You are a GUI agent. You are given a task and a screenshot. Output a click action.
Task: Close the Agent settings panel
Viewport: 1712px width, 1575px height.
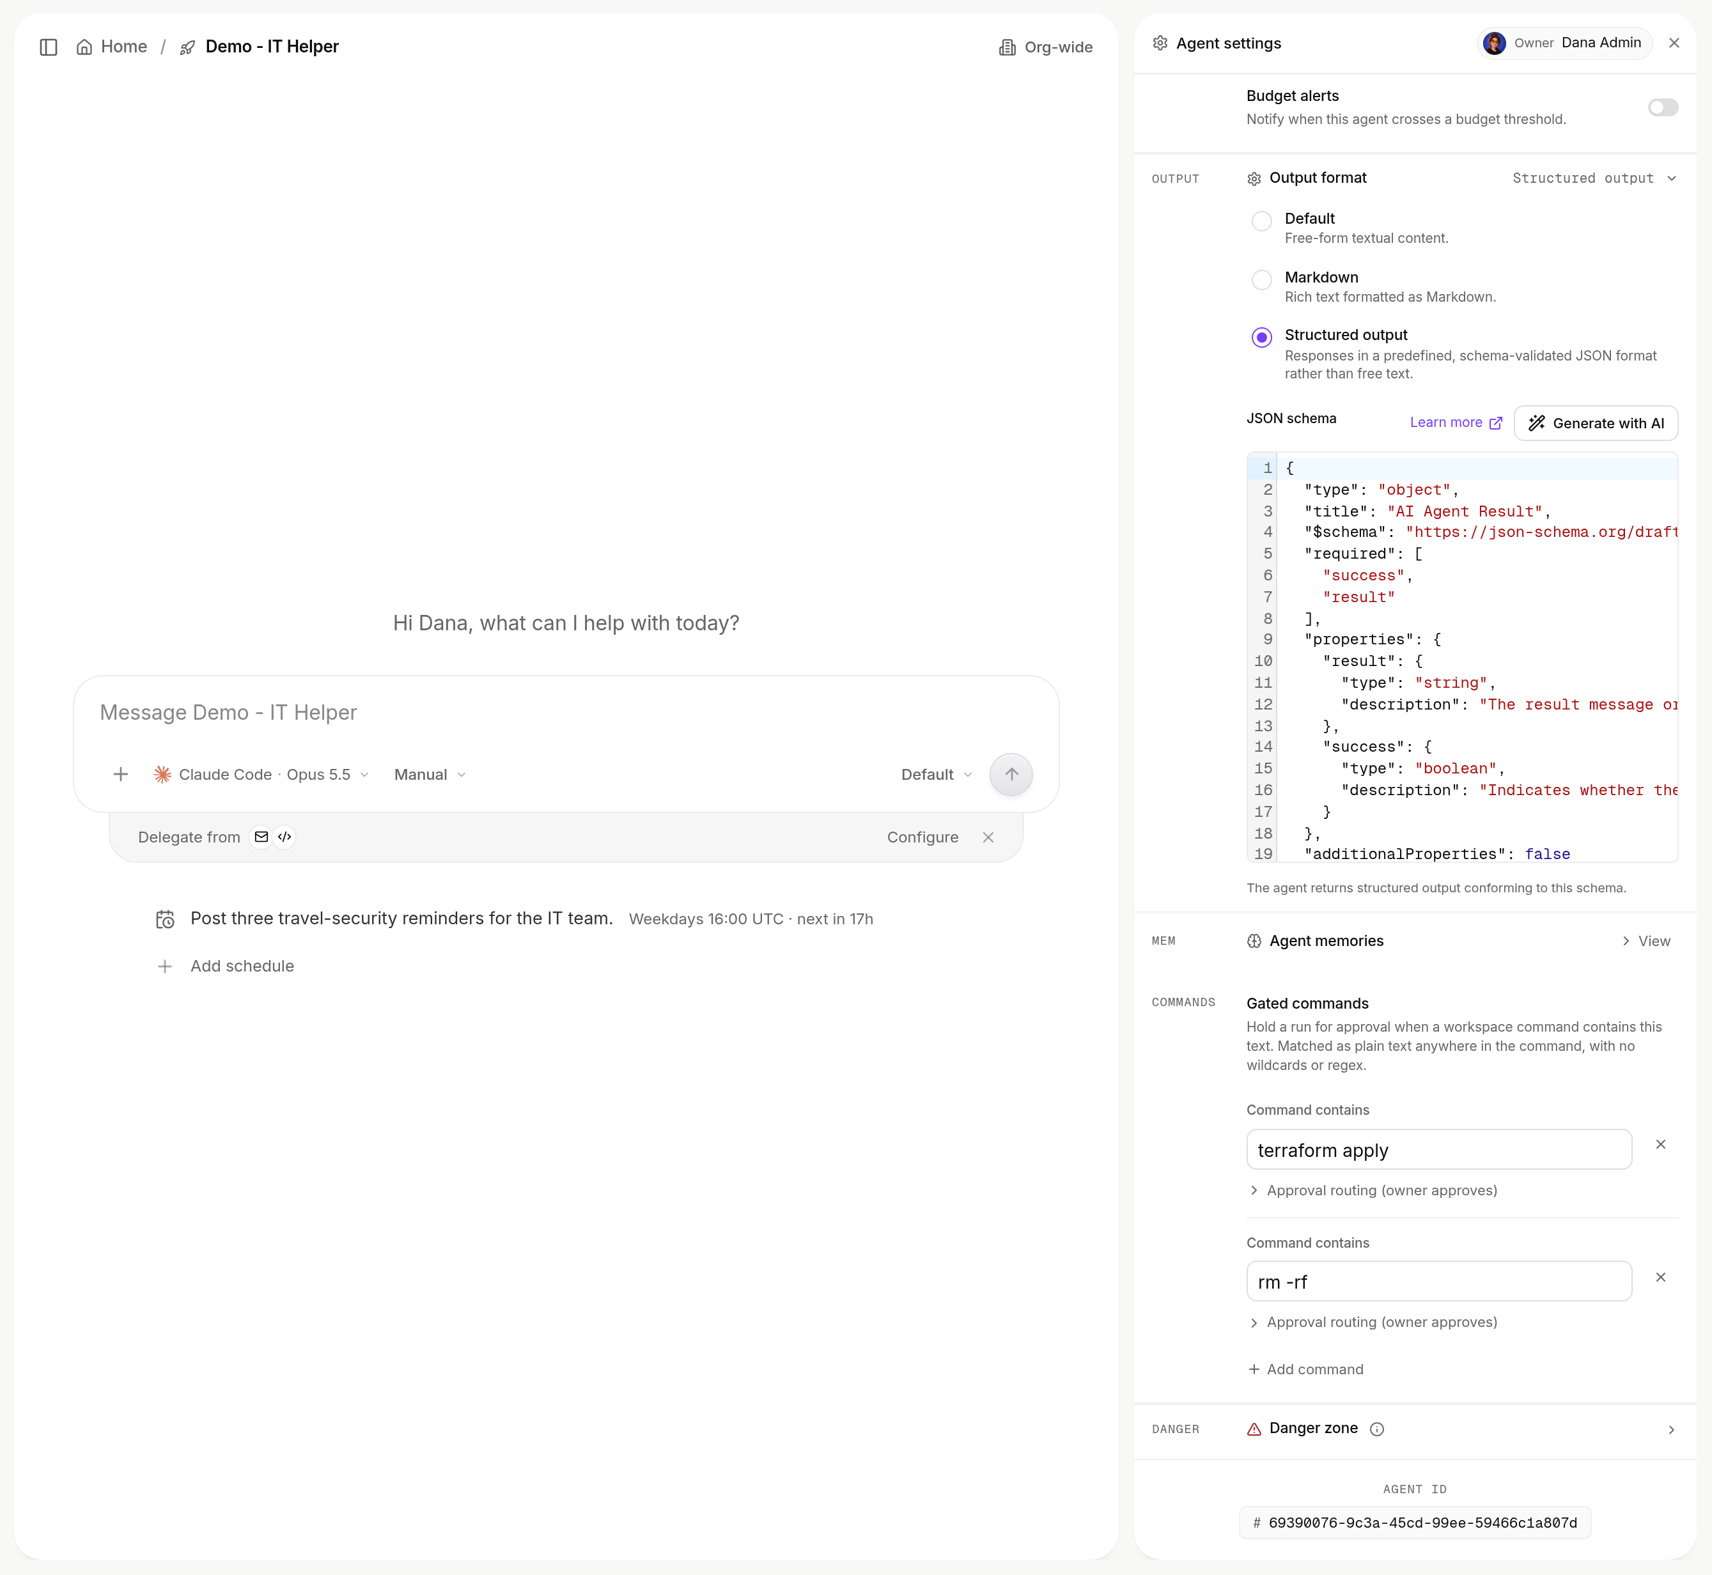coord(1674,43)
